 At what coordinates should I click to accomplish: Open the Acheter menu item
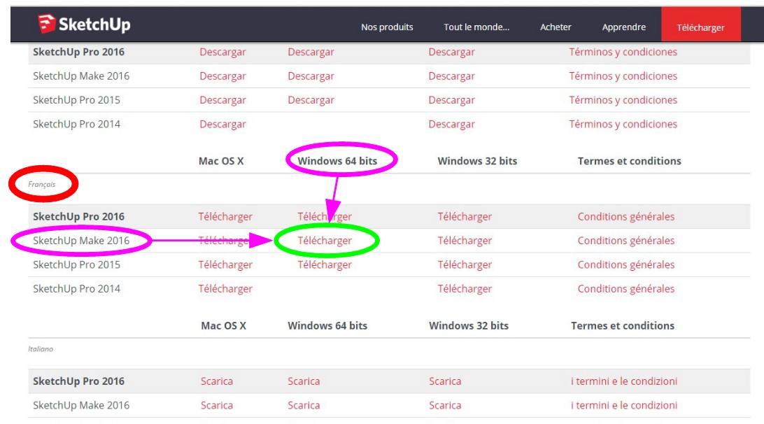pos(556,27)
